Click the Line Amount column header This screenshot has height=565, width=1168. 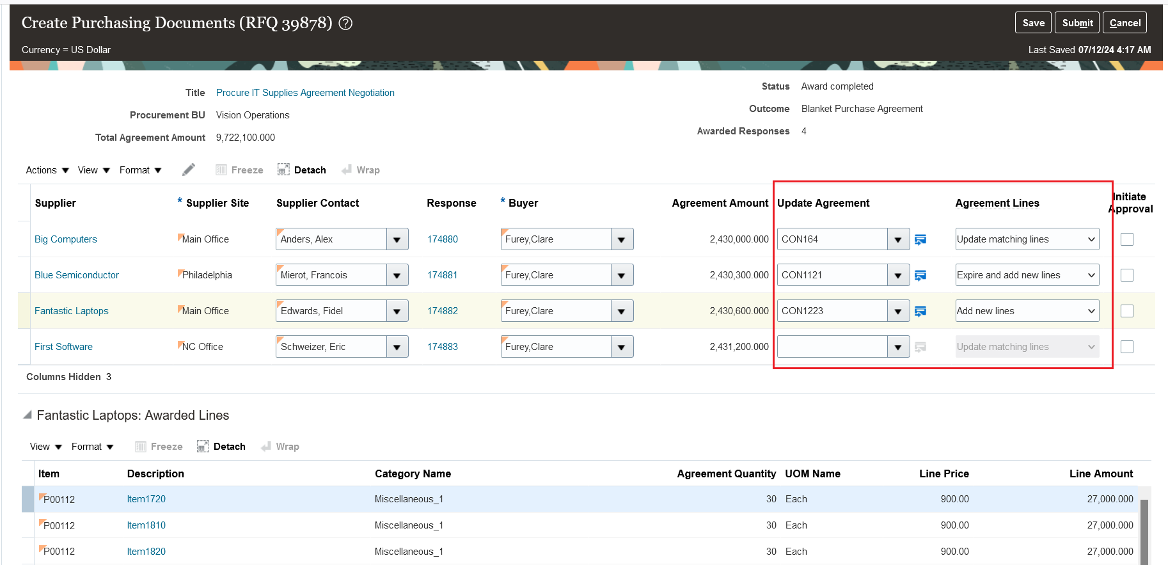point(1101,473)
